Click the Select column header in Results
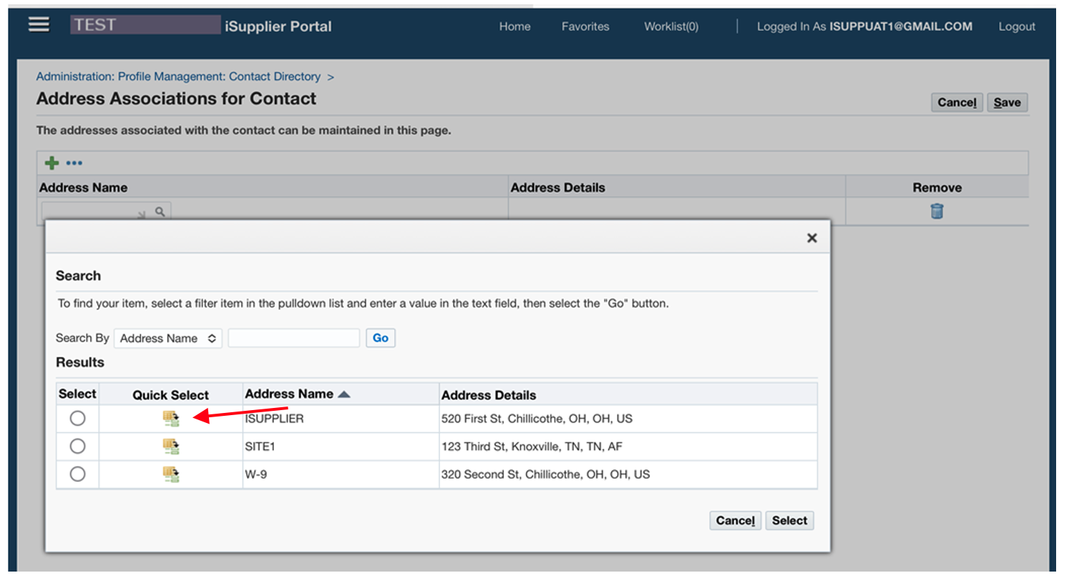This screenshot has width=1069, height=583. click(x=77, y=394)
